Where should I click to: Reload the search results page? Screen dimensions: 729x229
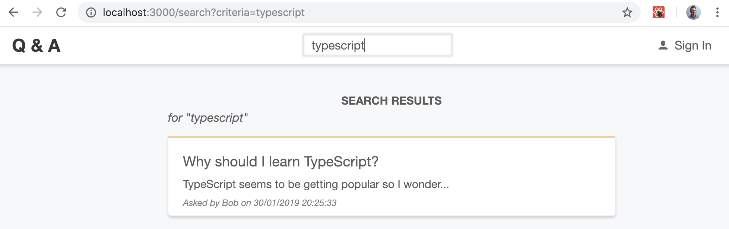61,13
